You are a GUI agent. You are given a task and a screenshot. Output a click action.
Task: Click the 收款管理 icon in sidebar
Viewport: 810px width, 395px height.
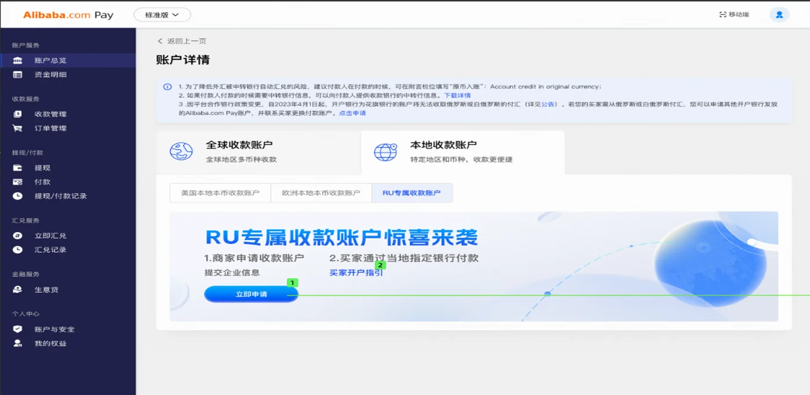click(x=18, y=114)
